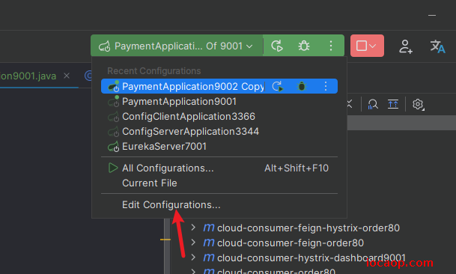Screen dimensions: 456x274
Task: Choose Current File option
Action: click(219, 183)
